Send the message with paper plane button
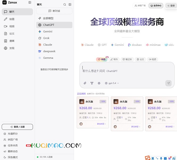Screen dimensions: 177x160 point(168,83)
